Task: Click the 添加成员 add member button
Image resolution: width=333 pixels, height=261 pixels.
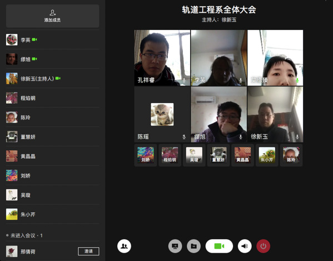Action: click(x=52, y=16)
